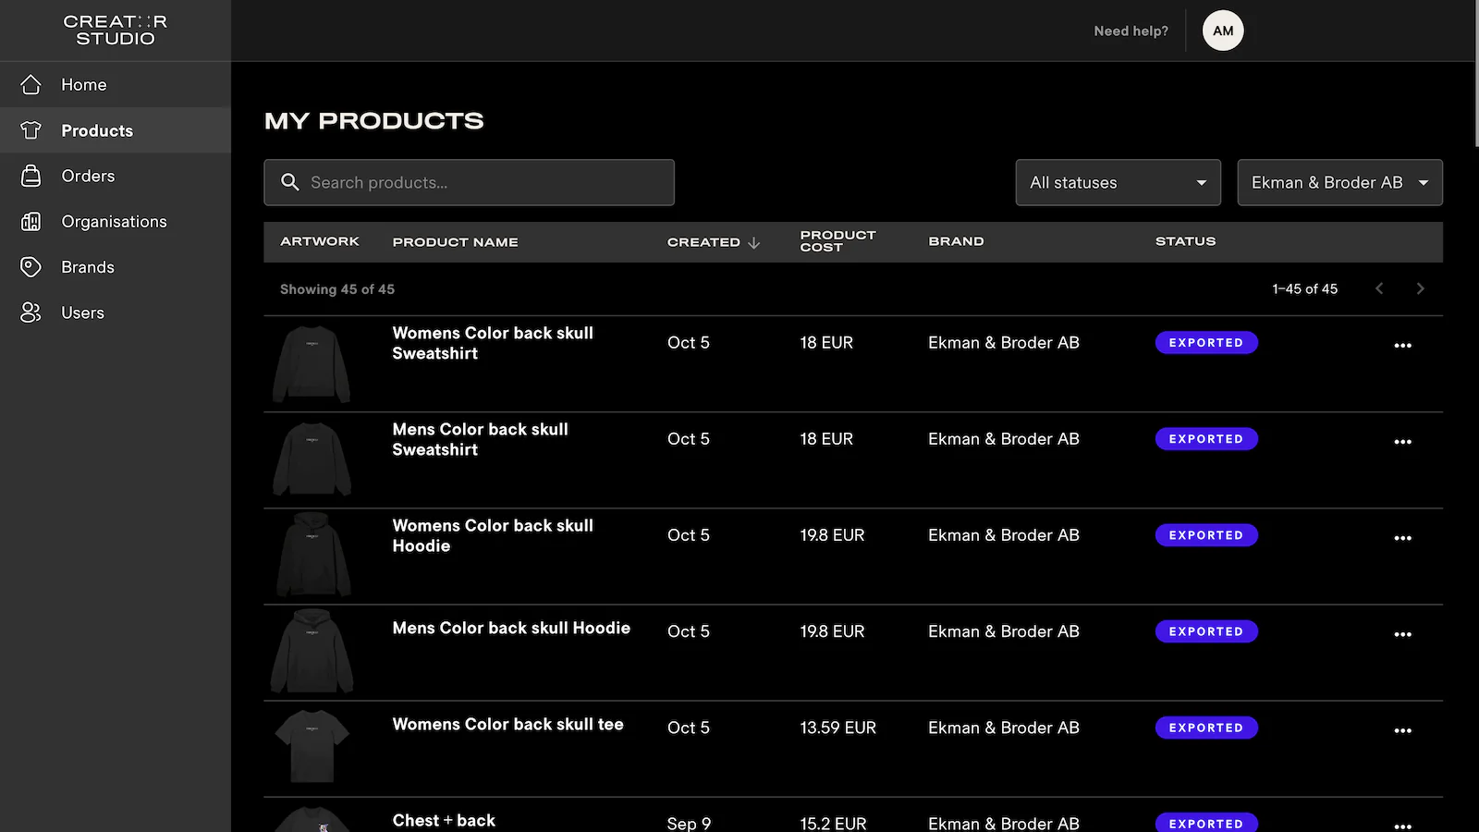1479x832 pixels.
Task: Click the Organisations building icon in sidebar
Action: [31, 221]
